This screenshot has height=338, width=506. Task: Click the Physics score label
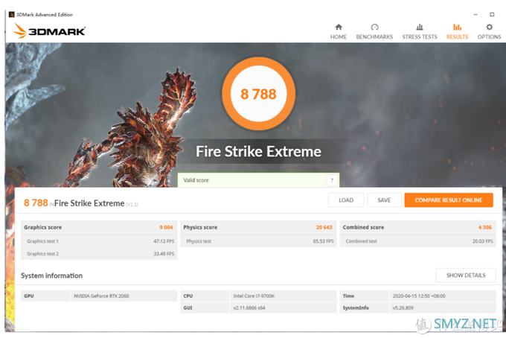200,227
